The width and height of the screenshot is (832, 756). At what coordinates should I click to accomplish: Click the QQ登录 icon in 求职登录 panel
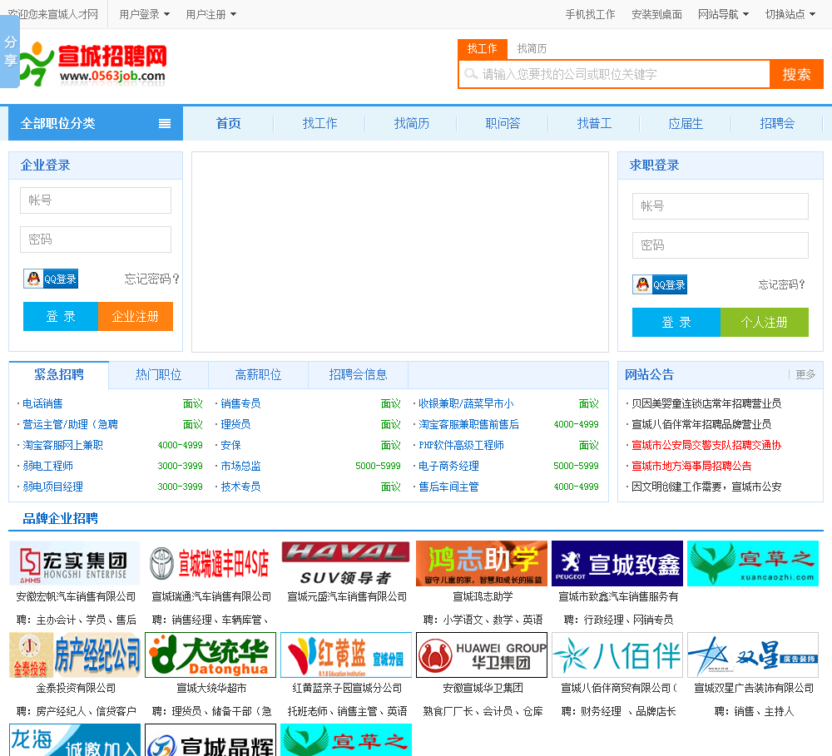click(660, 284)
